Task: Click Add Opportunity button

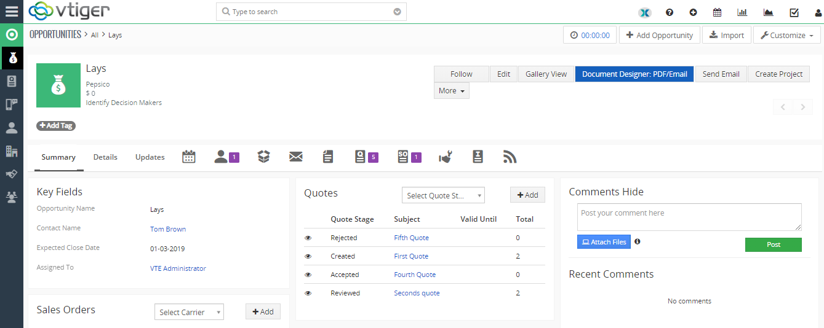Action: coord(660,35)
